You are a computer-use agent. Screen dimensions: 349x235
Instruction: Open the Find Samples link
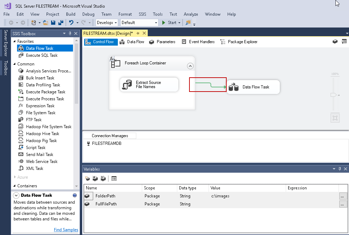[66, 230]
